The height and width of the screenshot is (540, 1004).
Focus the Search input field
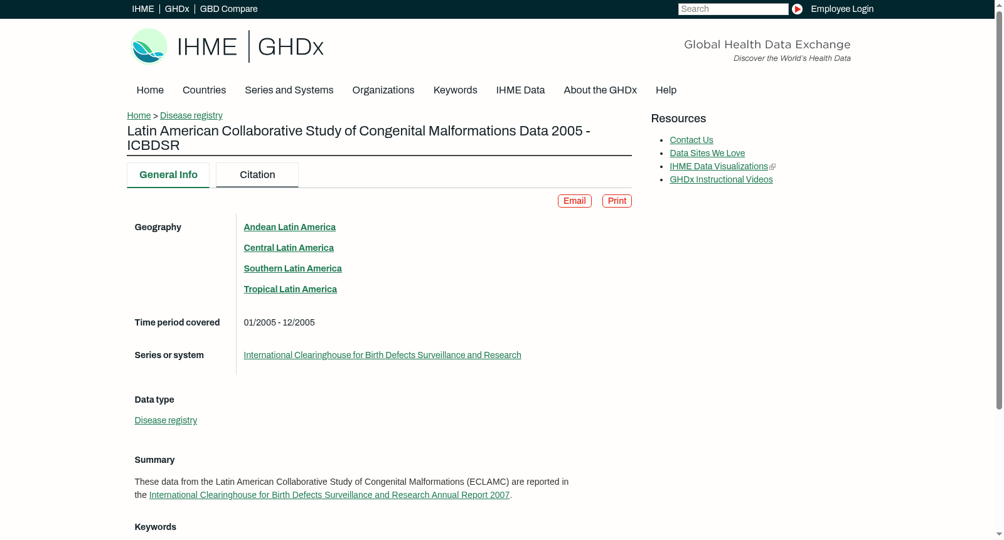tap(734, 9)
